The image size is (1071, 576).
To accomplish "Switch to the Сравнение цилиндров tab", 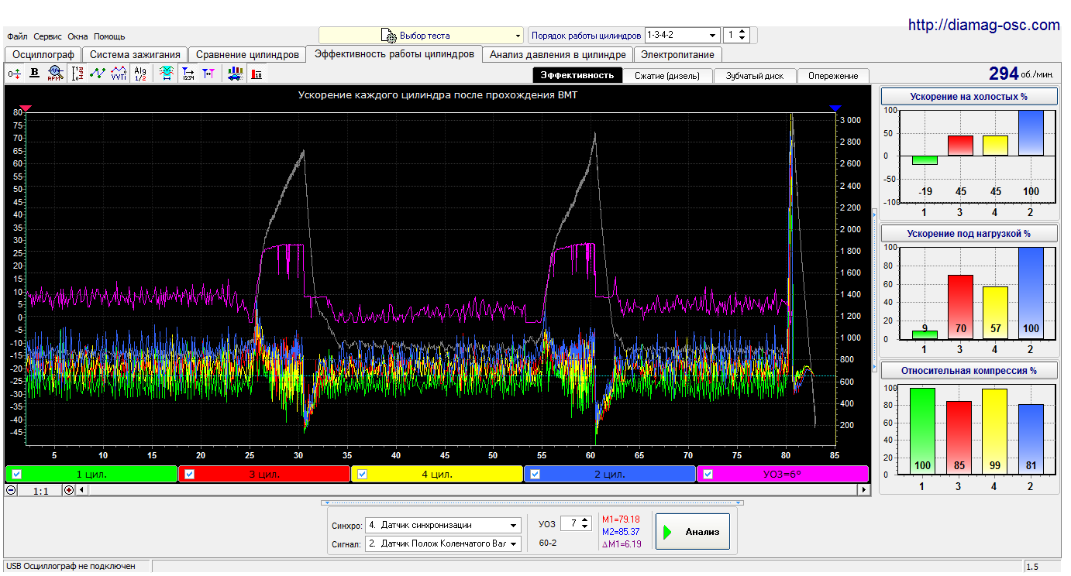I will pyautogui.click(x=247, y=55).
